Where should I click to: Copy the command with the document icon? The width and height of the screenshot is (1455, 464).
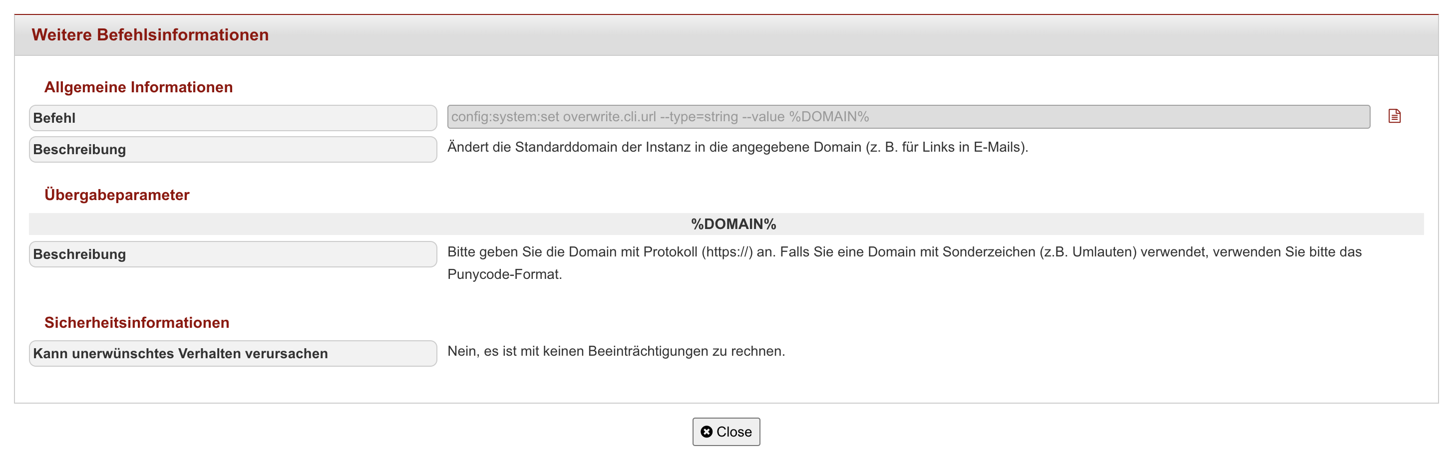(x=1394, y=116)
